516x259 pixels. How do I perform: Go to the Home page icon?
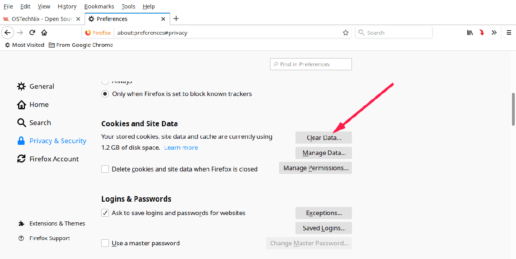click(x=44, y=33)
